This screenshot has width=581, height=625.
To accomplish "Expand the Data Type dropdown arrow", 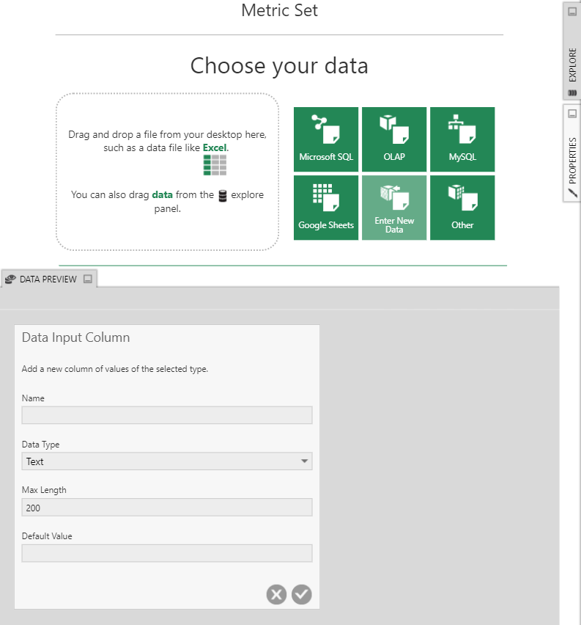I will pyautogui.click(x=304, y=461).
